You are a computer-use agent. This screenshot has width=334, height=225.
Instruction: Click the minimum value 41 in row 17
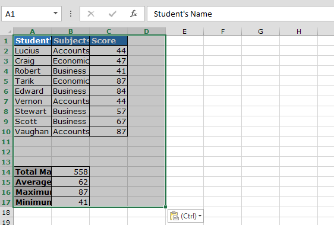click(x=71, y=202)
